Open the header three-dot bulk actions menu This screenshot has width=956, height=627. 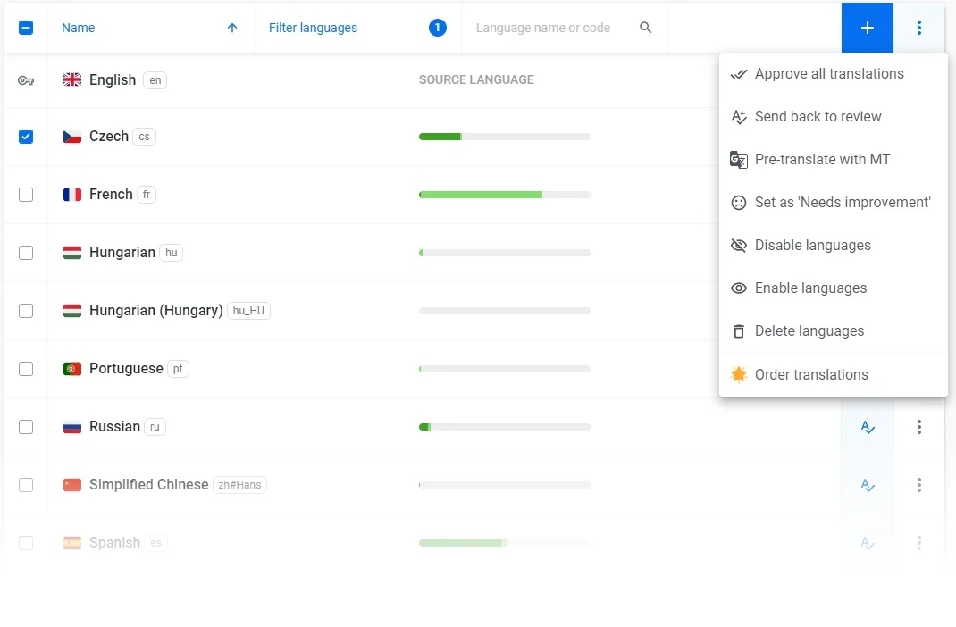point(918,28)
